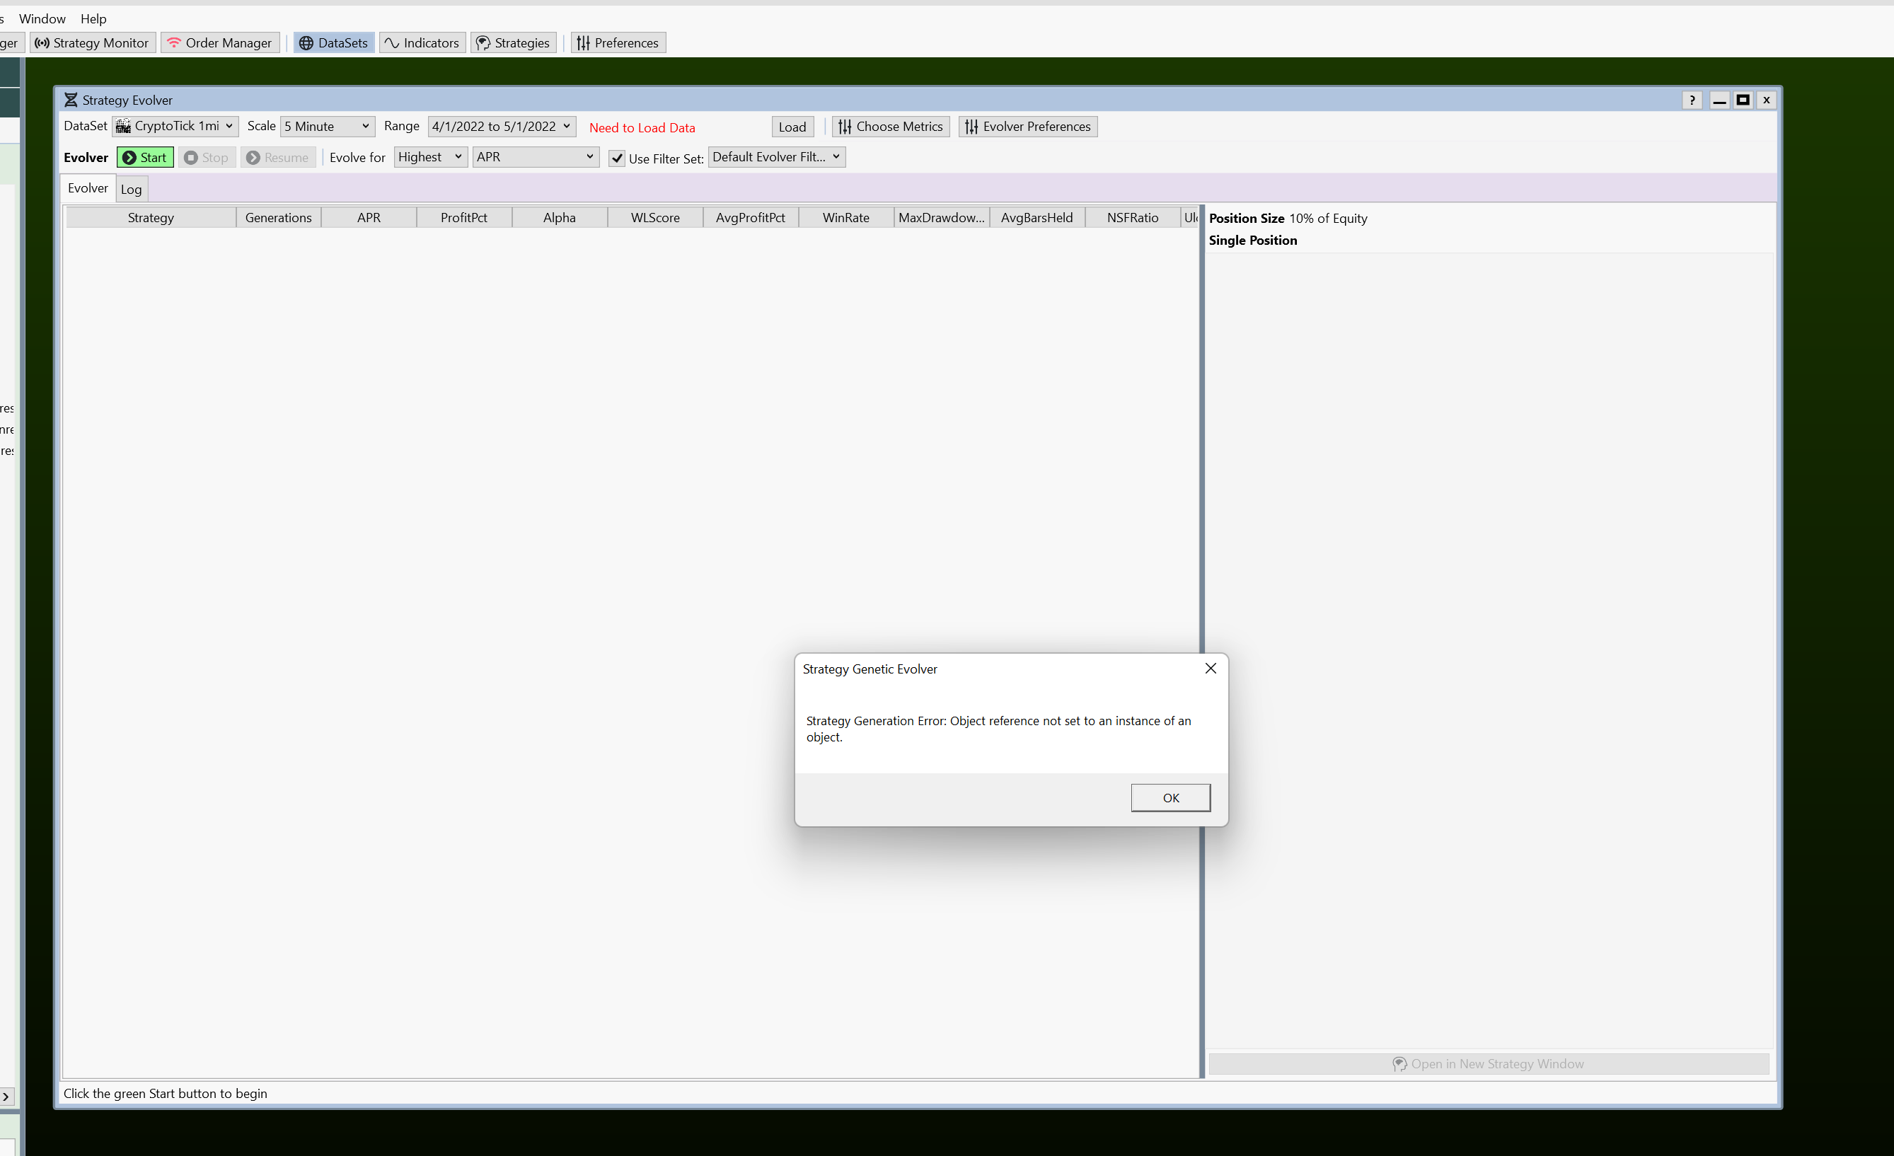Viewport: 1894px width, 1156px height.
Task: Open the Help menu
Action: 93,18
